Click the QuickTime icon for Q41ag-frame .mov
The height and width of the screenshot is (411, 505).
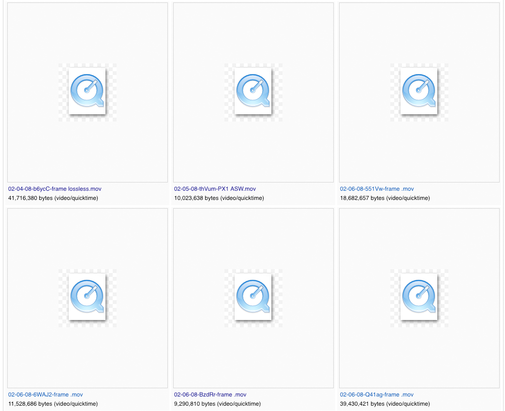(x=419, y=298)
